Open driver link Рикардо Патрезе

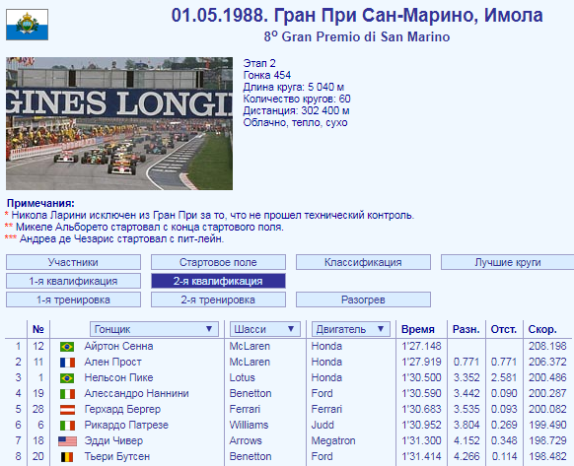tap(126, 425)
